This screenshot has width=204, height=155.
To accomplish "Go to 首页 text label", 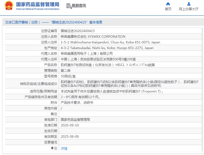I will click(x=168, y=9).
